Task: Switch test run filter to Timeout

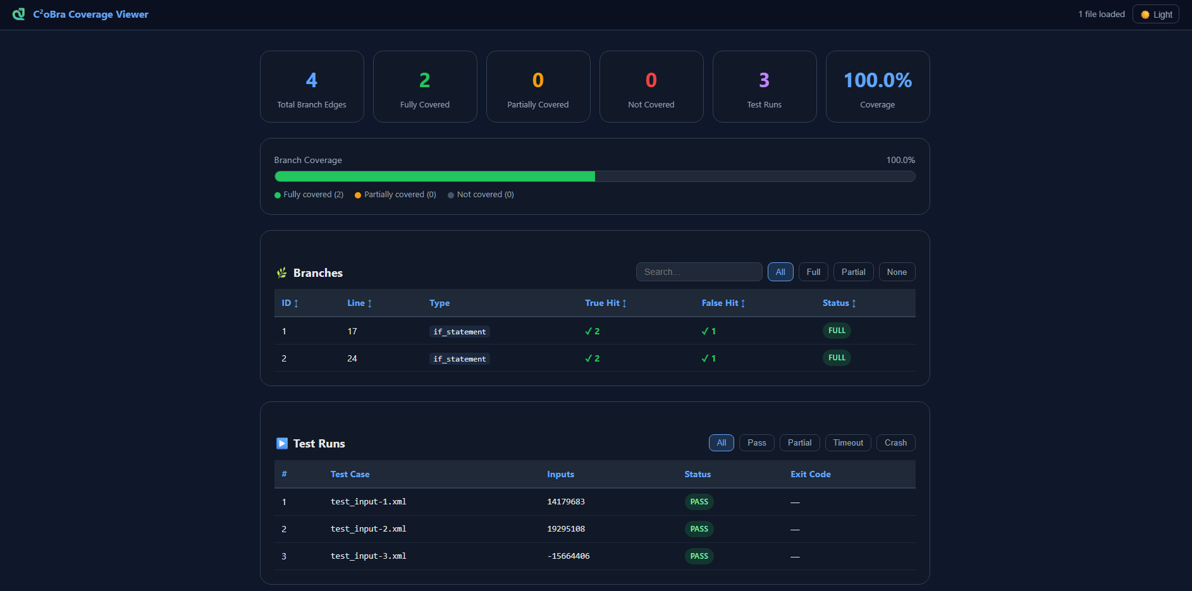Action: (x=847, y=442)
